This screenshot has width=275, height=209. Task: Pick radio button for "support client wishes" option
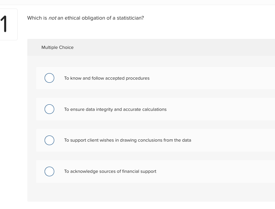(49, 140)
